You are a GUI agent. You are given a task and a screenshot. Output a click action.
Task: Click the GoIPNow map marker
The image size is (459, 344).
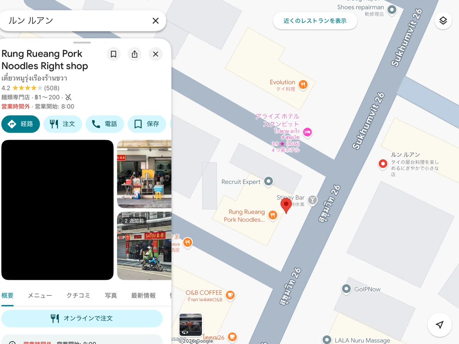346,289
